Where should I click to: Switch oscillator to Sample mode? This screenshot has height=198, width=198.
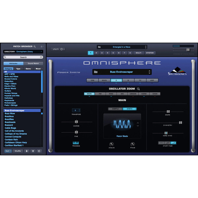click(115, 109)
